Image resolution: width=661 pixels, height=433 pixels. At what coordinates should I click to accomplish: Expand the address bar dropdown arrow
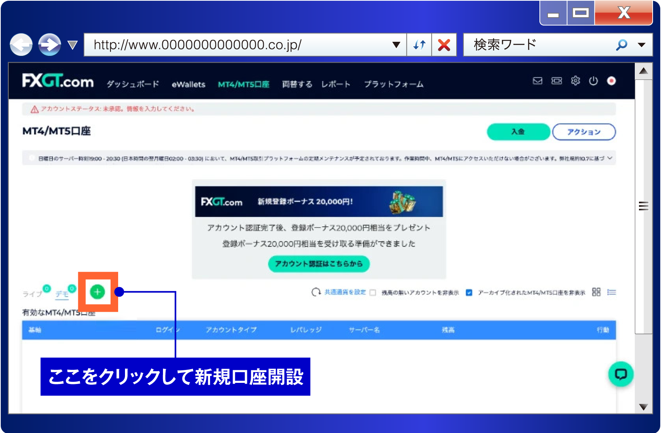point(396,45)
